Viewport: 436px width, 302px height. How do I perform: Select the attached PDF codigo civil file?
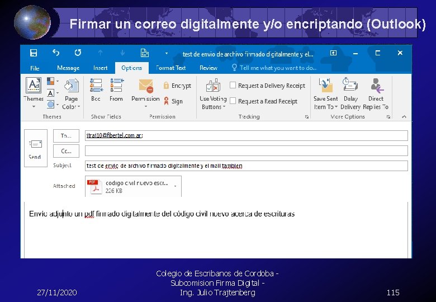coord(133,186)
